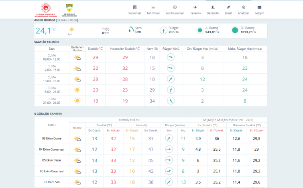Click the Tahminler chart icon
Screen dimensions: 303x188
tap(153, 7)
